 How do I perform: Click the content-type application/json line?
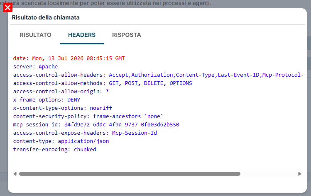tap(61, 141)
